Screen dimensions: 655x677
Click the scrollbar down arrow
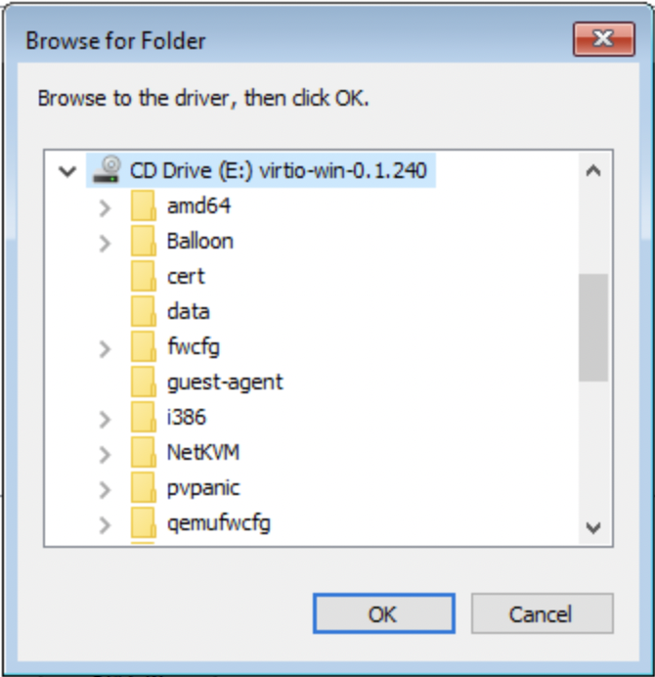592,527
